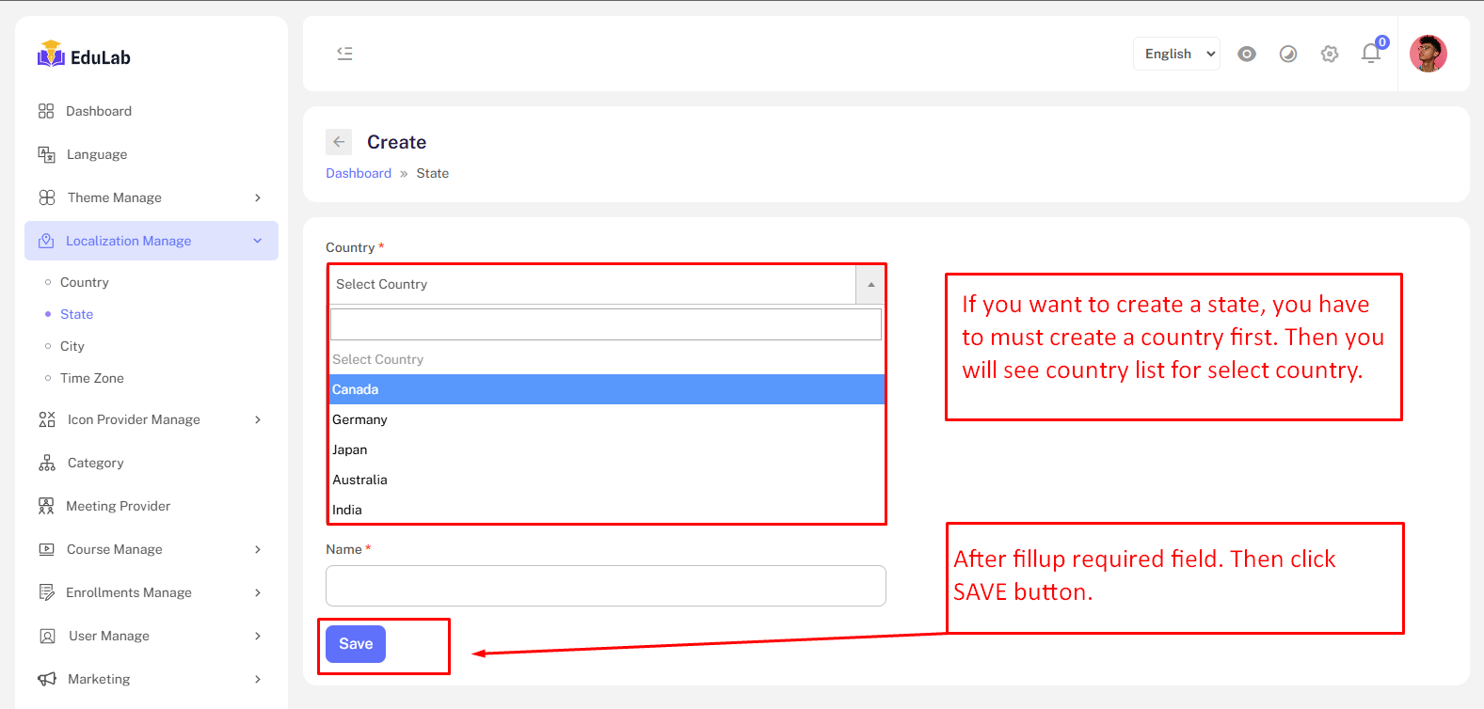Follow the Dashboard breadcrumb link
The width and height of the screenshot is (1484, 709).
click(359, 173)
